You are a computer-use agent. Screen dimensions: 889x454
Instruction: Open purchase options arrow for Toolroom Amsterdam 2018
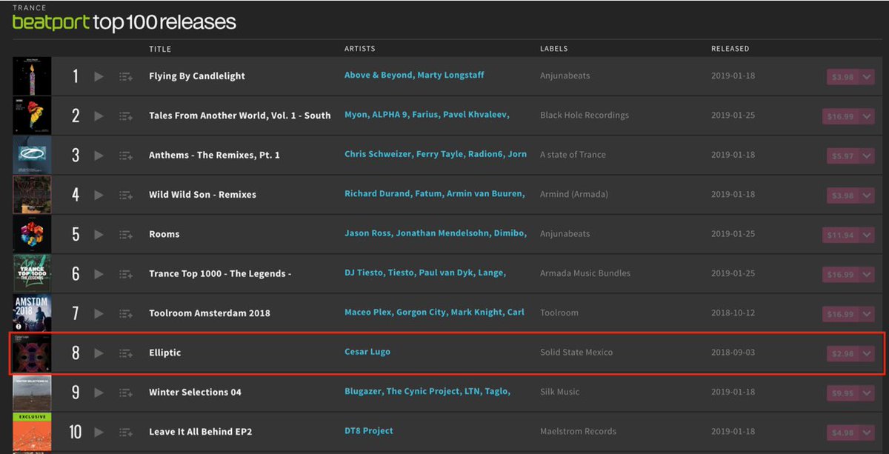point(868,314)
